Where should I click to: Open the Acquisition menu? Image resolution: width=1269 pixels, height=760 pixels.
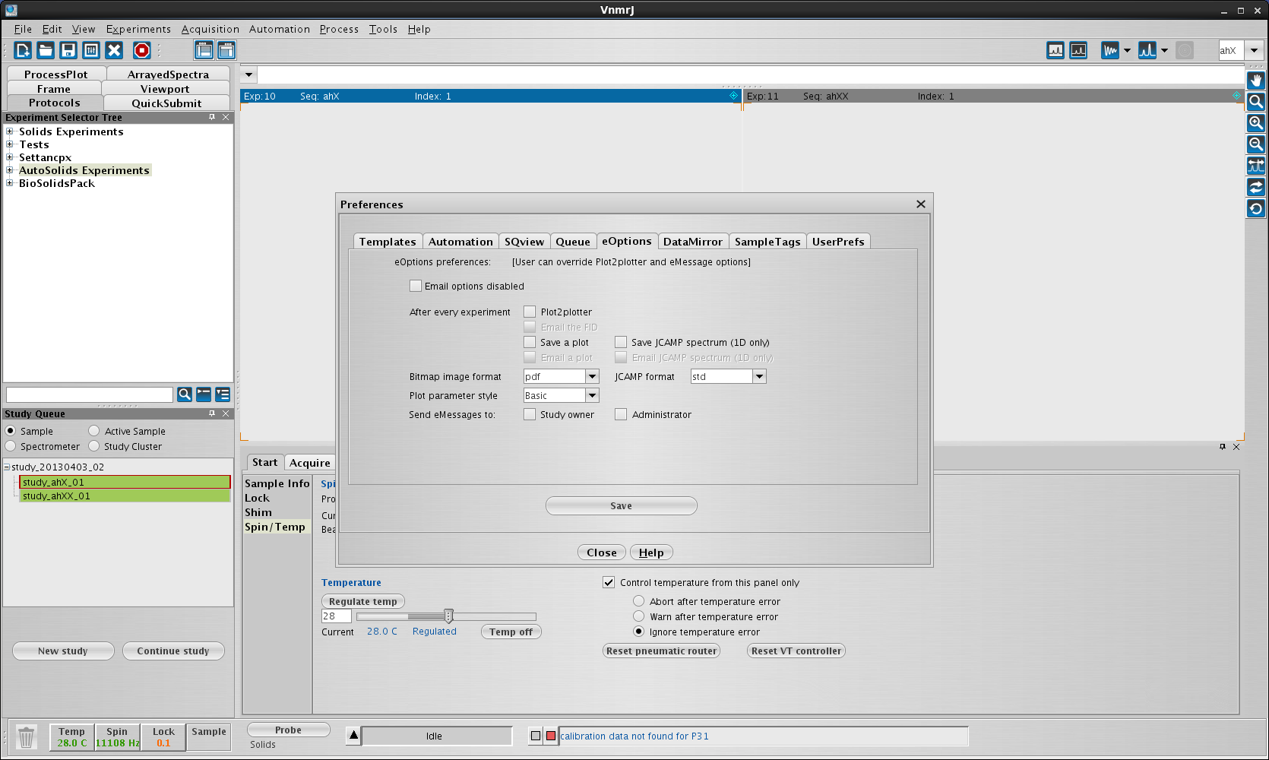pyautogui.click(x=210, y=29)
